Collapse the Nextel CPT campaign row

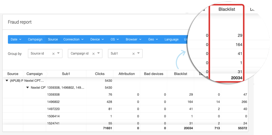(28, 88)
